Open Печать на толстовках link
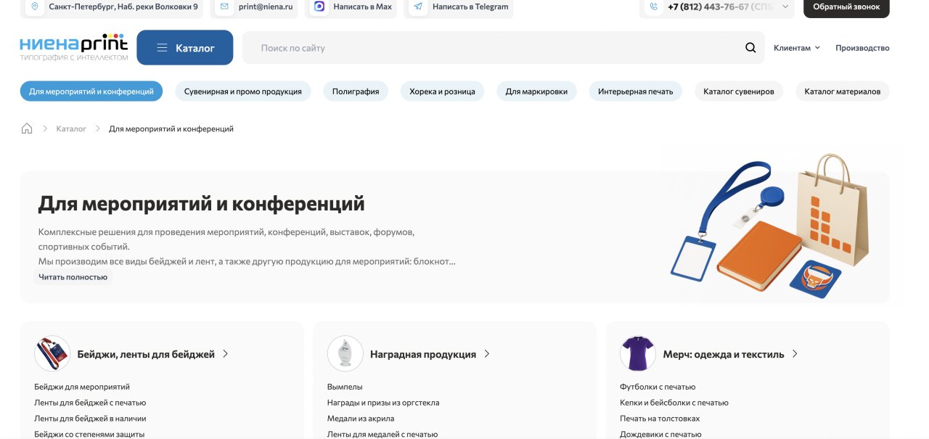Image resolution: width=929 pixels, height=439 pixels. tap(660, 419)
